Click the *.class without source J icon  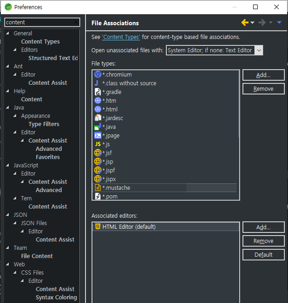tap(96, 83)
